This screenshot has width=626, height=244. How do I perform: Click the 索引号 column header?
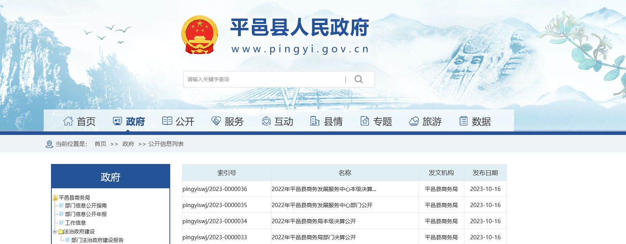pos(227,173)
